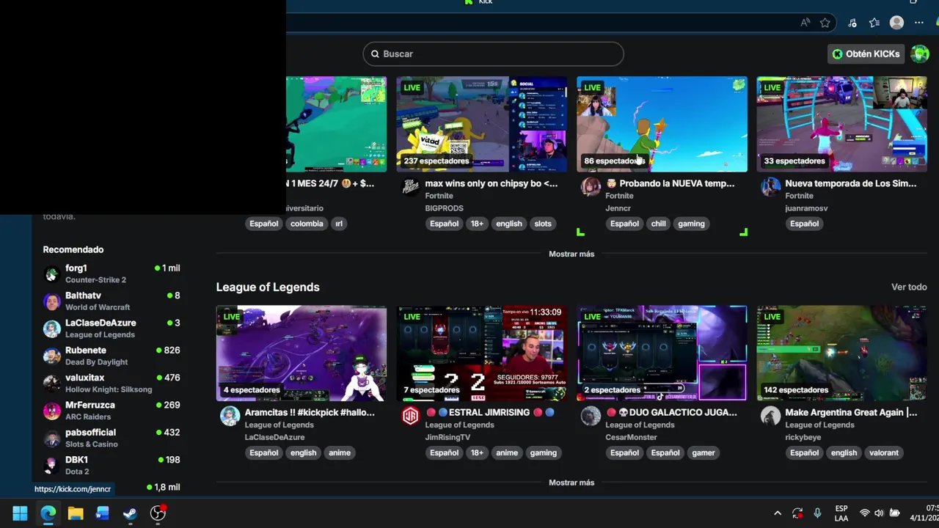The image size is (939, 528).
Task: Click the forg1 sidebar avatar
Action: (x=51, y=274)
